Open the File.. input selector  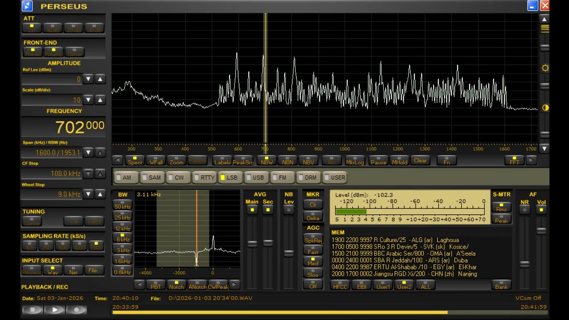pyautogui.click(x=94, y=269)
